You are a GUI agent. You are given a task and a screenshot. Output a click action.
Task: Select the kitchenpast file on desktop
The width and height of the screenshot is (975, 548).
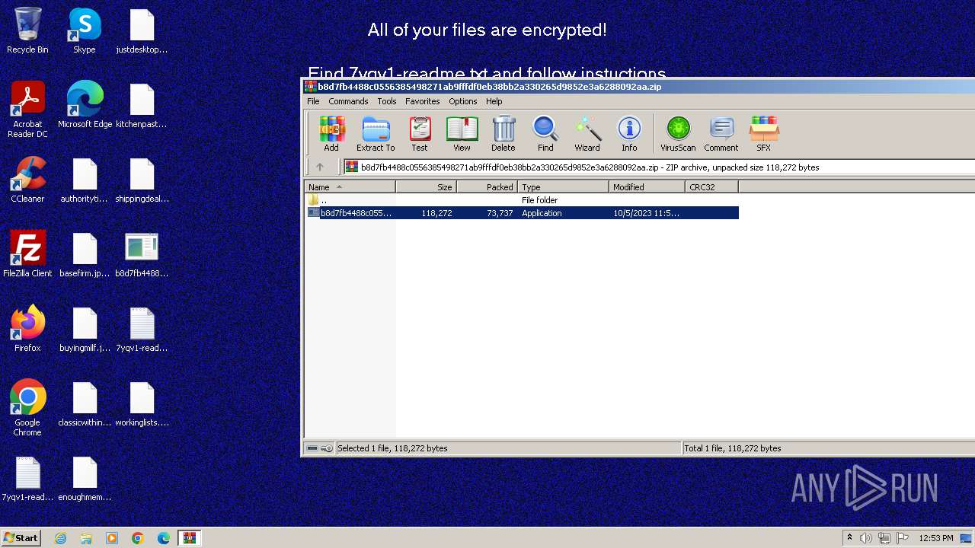pos(142,105)
